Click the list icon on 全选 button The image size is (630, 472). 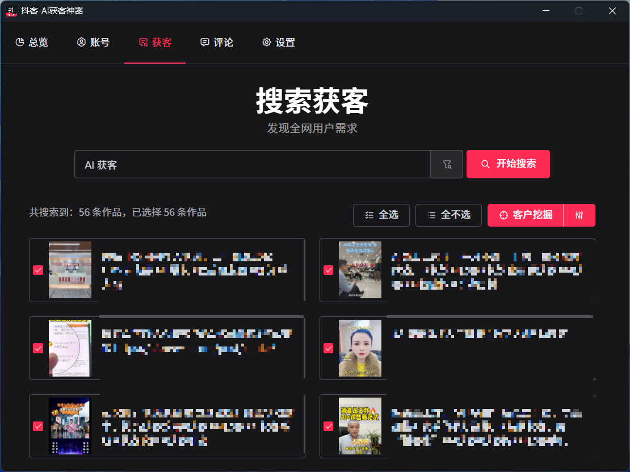369,215
